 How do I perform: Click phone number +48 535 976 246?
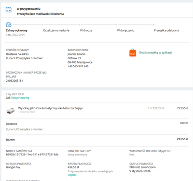[x=78, y=66]
